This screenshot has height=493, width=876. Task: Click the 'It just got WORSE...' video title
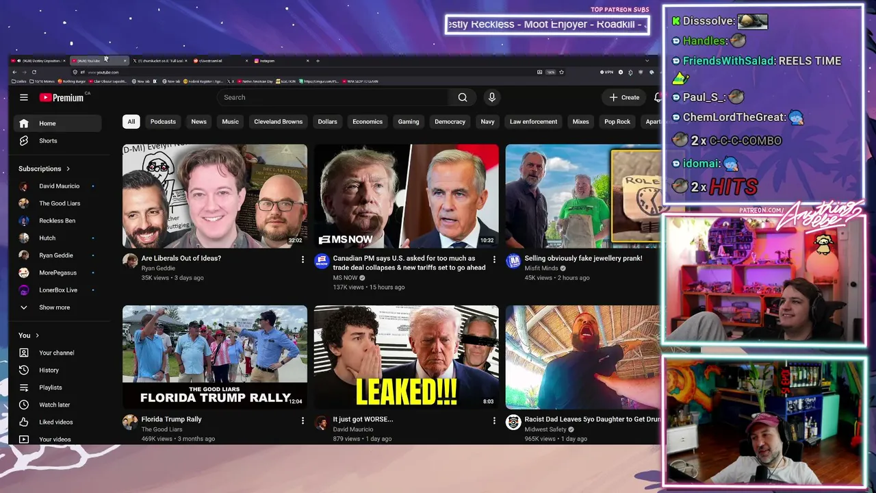363,419
